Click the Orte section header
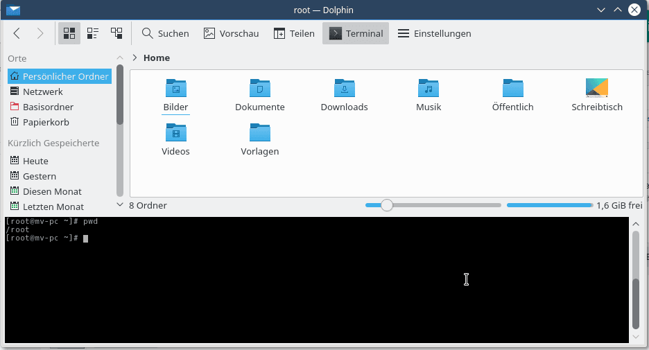 point(17,59)
